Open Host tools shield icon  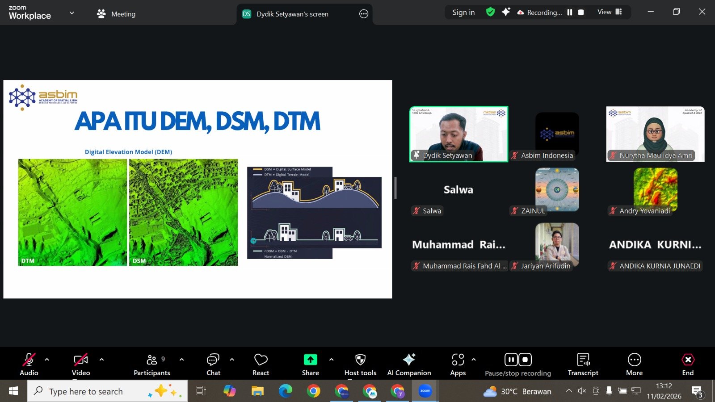360,360
